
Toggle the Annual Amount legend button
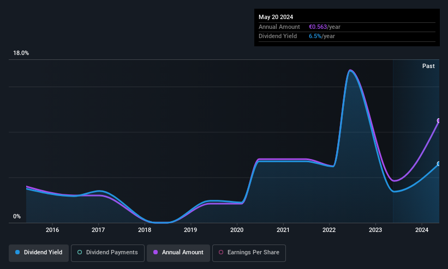(x=178, y=253)
